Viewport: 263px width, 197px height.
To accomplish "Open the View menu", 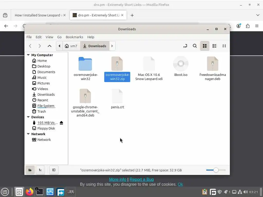I will point(50,37).
